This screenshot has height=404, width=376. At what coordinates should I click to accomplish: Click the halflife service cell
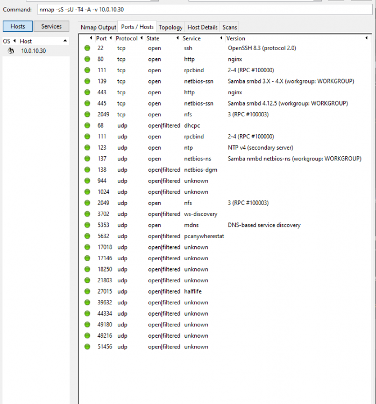[193, 291]
